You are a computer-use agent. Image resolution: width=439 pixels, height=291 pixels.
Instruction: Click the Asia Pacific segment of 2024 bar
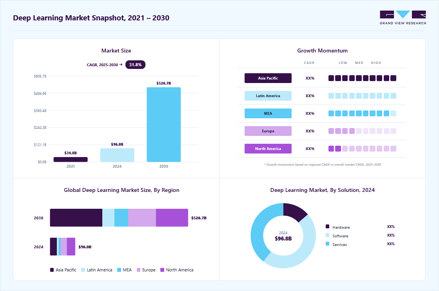(x=53, y=246)
